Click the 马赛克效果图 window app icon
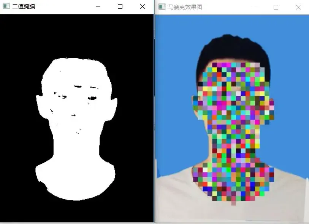Viewport: 309px width, 224px height. click(x=162, y=7)
